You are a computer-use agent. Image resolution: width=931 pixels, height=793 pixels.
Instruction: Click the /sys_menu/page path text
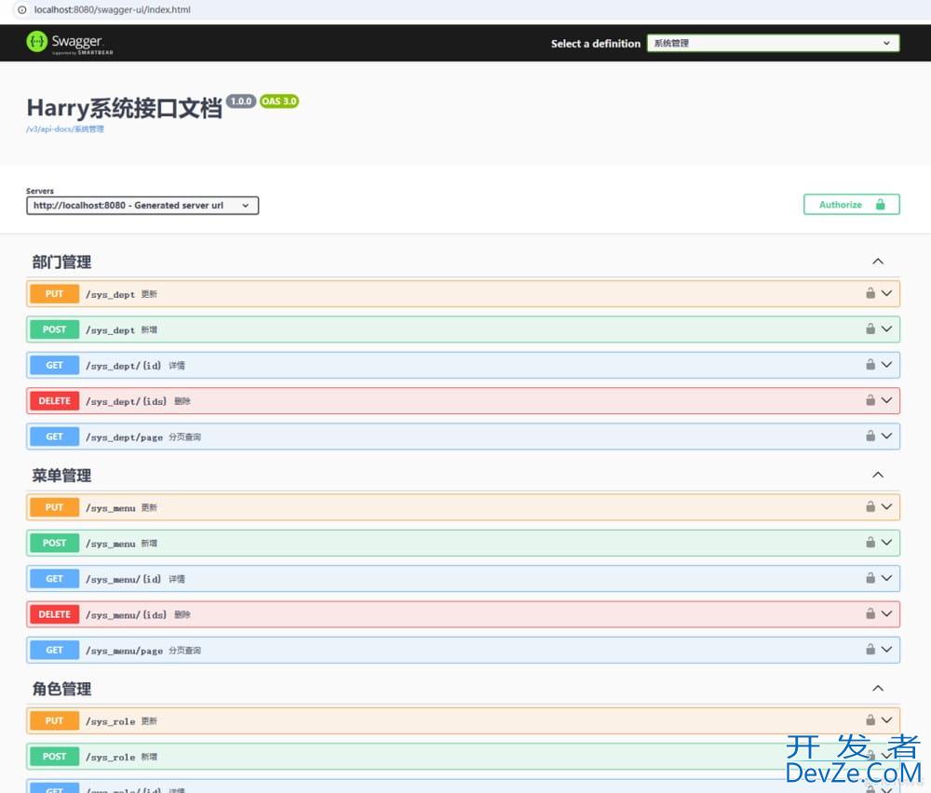[x=124, y=651]
